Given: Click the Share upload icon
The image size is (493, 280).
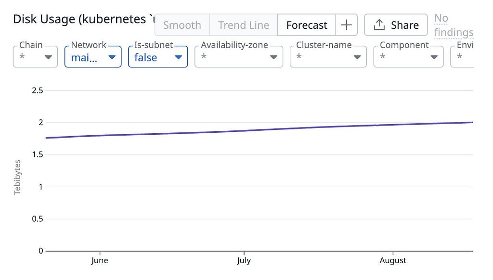Looking at the screenshot, I should tap(379, 25).
